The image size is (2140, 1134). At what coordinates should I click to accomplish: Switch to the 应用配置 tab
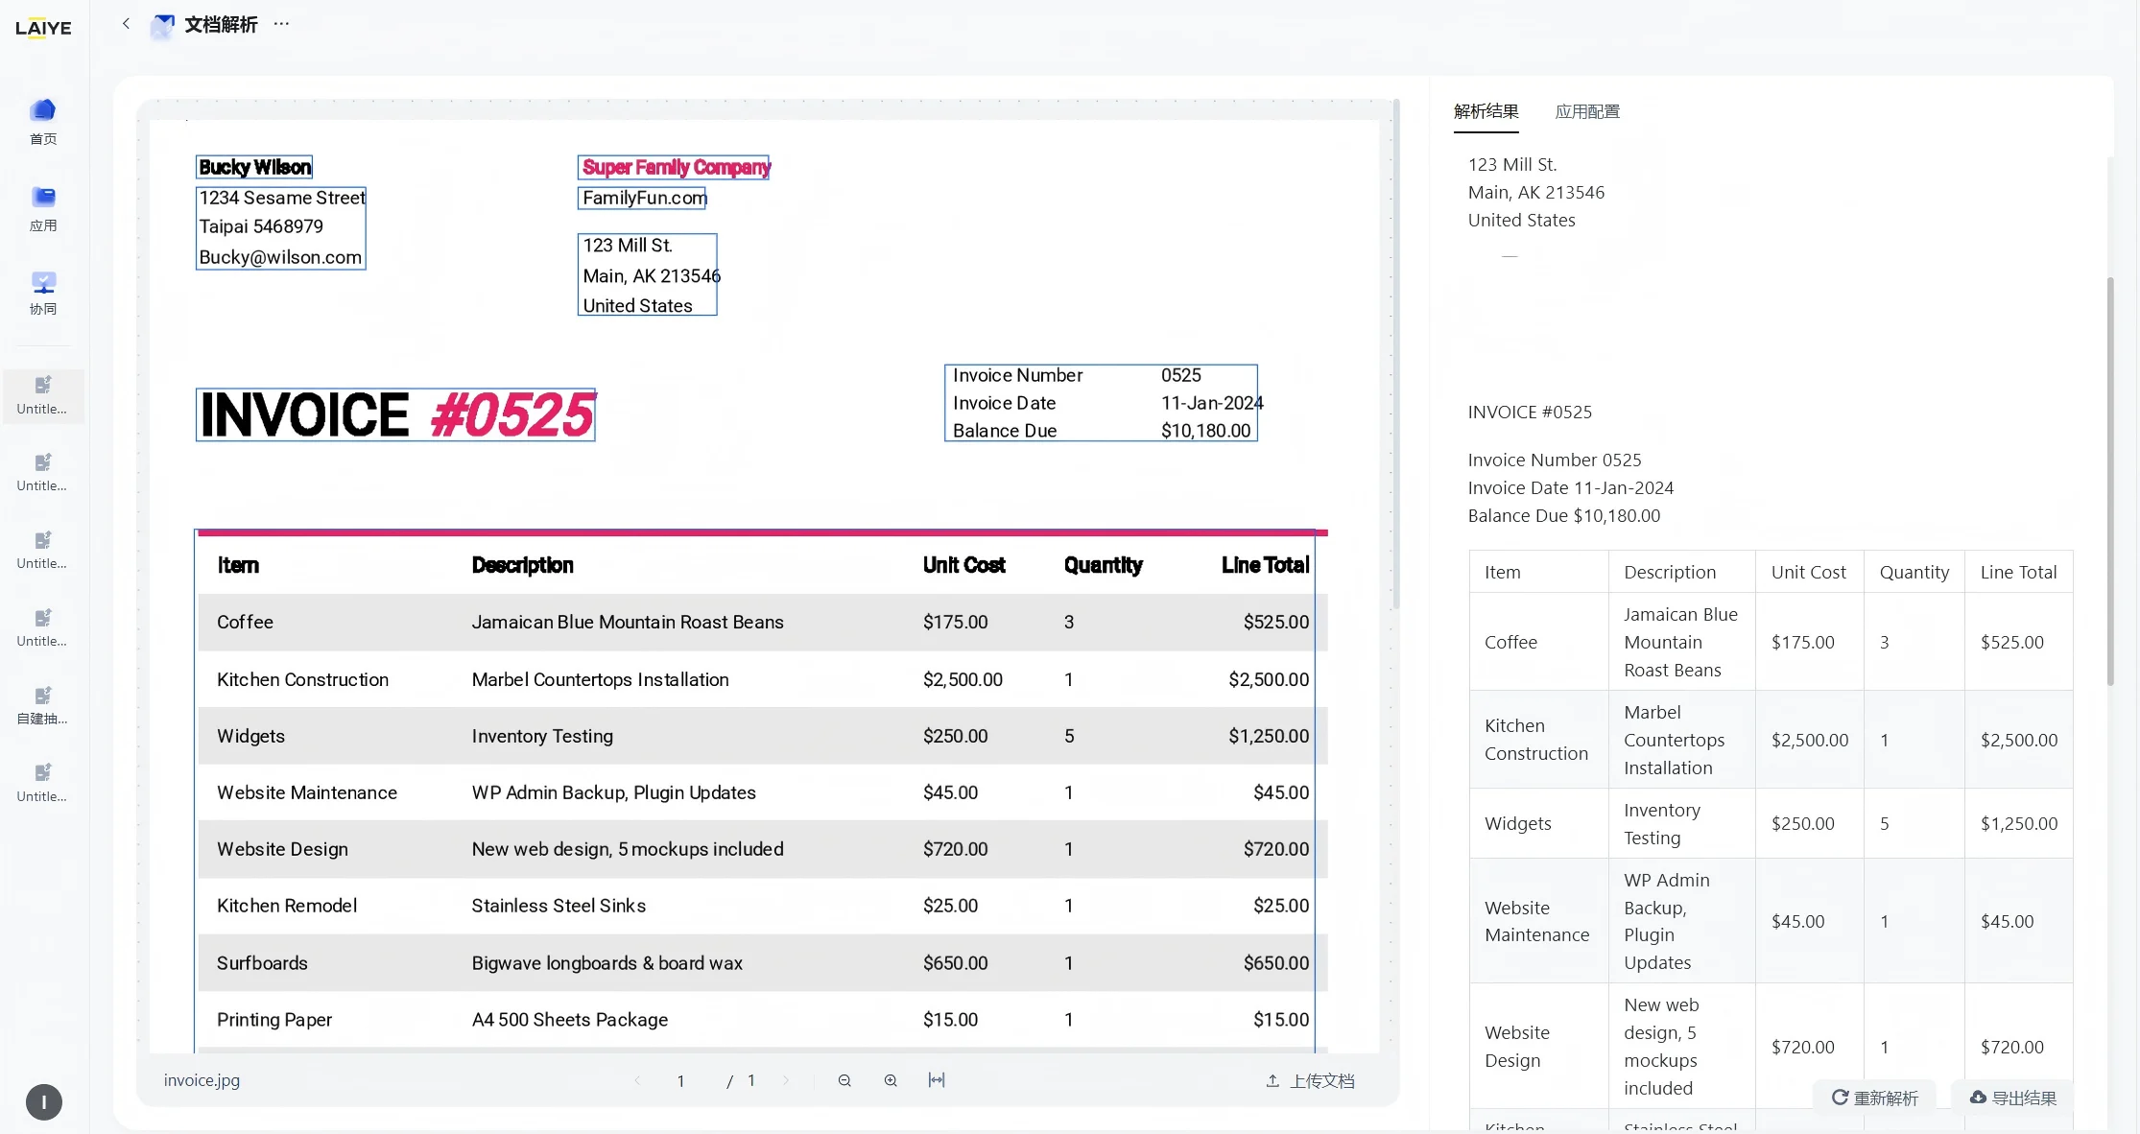[x=1587, y=111]
